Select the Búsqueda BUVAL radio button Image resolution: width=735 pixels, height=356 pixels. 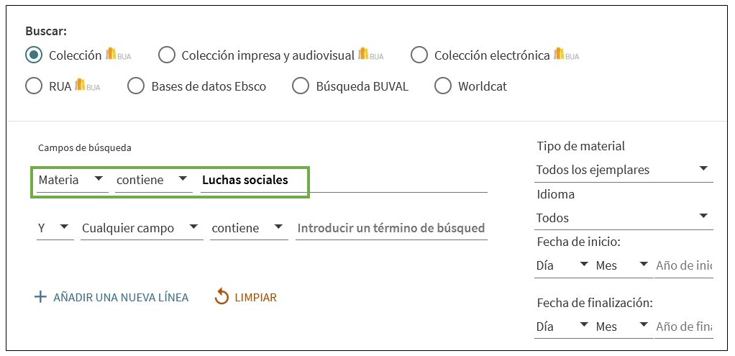(301, 86)
